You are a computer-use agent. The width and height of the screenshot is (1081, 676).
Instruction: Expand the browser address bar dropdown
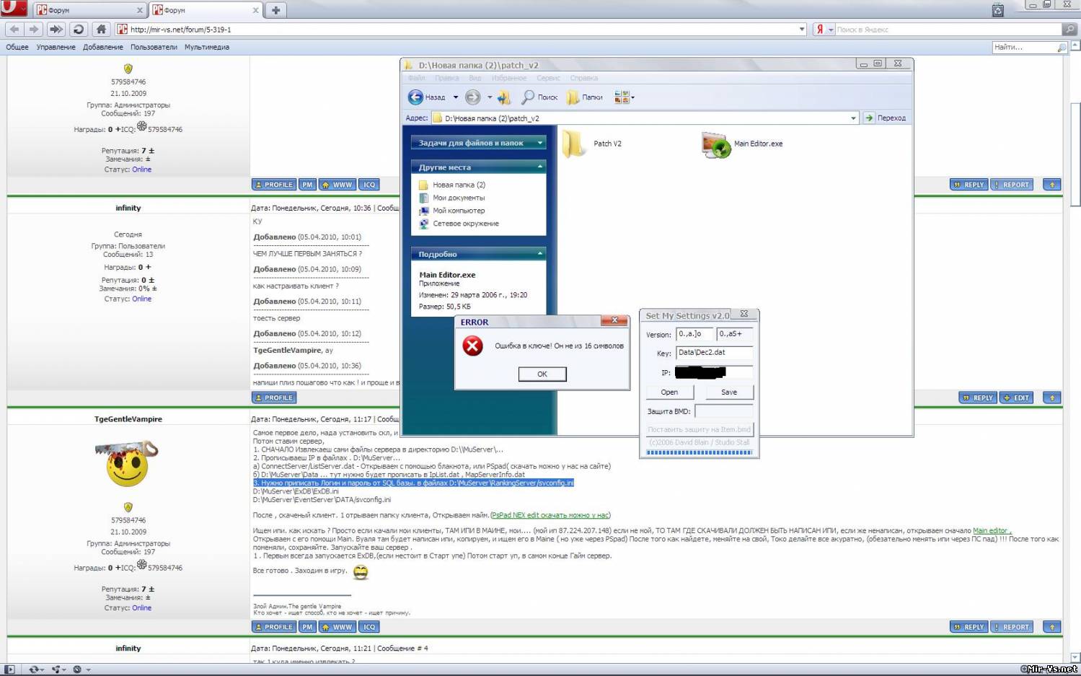(x=802, y=30)
